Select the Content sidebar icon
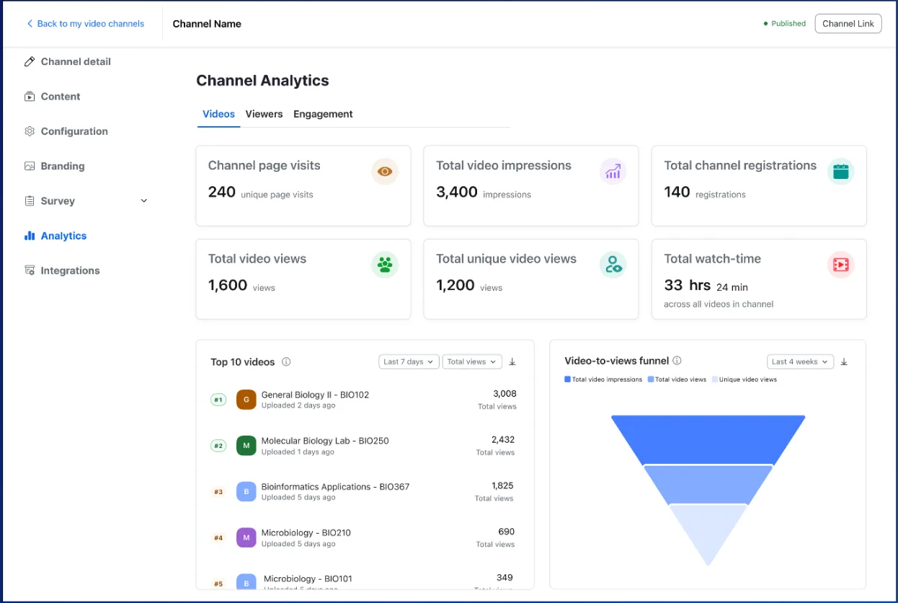This screenshot has width=898, height=603. tap(30, 96)
